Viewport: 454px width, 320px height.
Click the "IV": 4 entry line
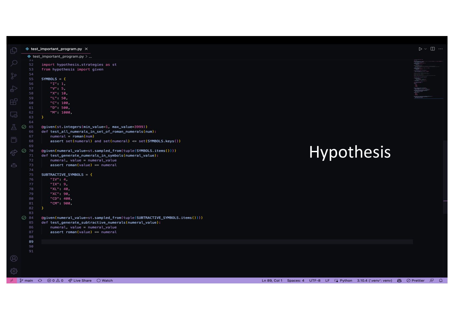click(59, 180)
